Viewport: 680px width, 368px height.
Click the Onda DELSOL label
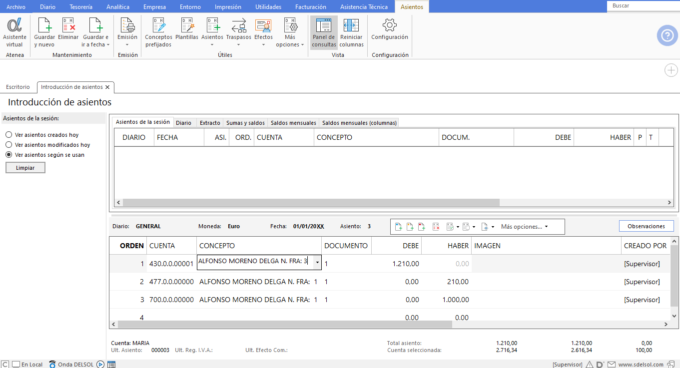coord(76,365)
